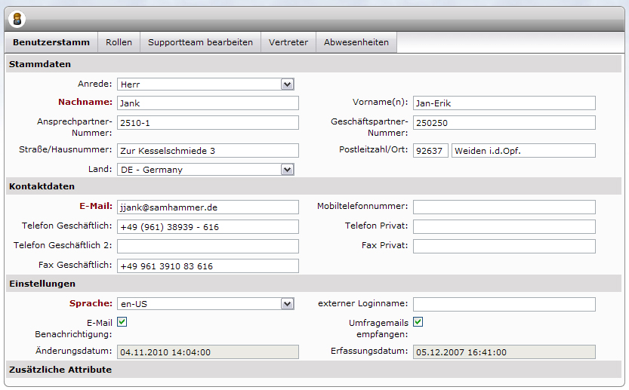The width and height of the screenshot is (629, 390).
Task: Open the Sprache dropdown showing en-US
Action: pos(205,304)
